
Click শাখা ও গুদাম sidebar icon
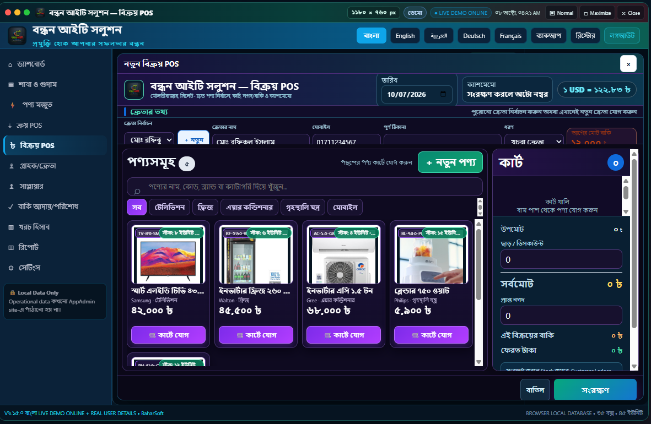11,85
